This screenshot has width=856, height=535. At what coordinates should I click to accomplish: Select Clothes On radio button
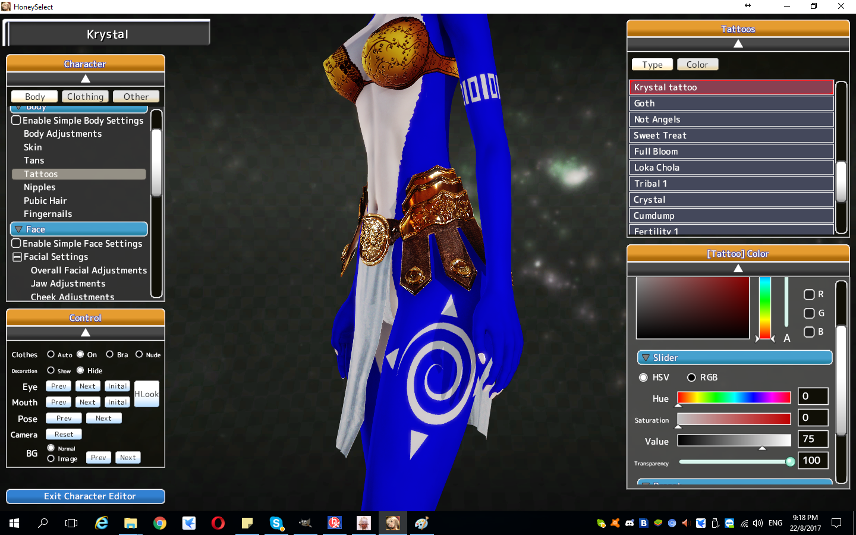coord(80,354)
